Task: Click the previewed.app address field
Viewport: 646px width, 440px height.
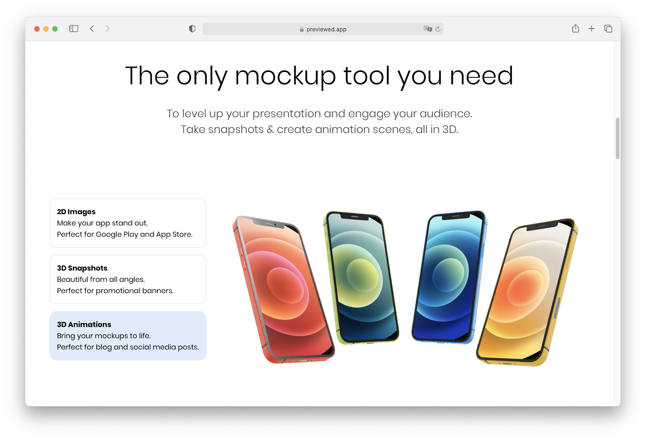Action: point(323,29)
